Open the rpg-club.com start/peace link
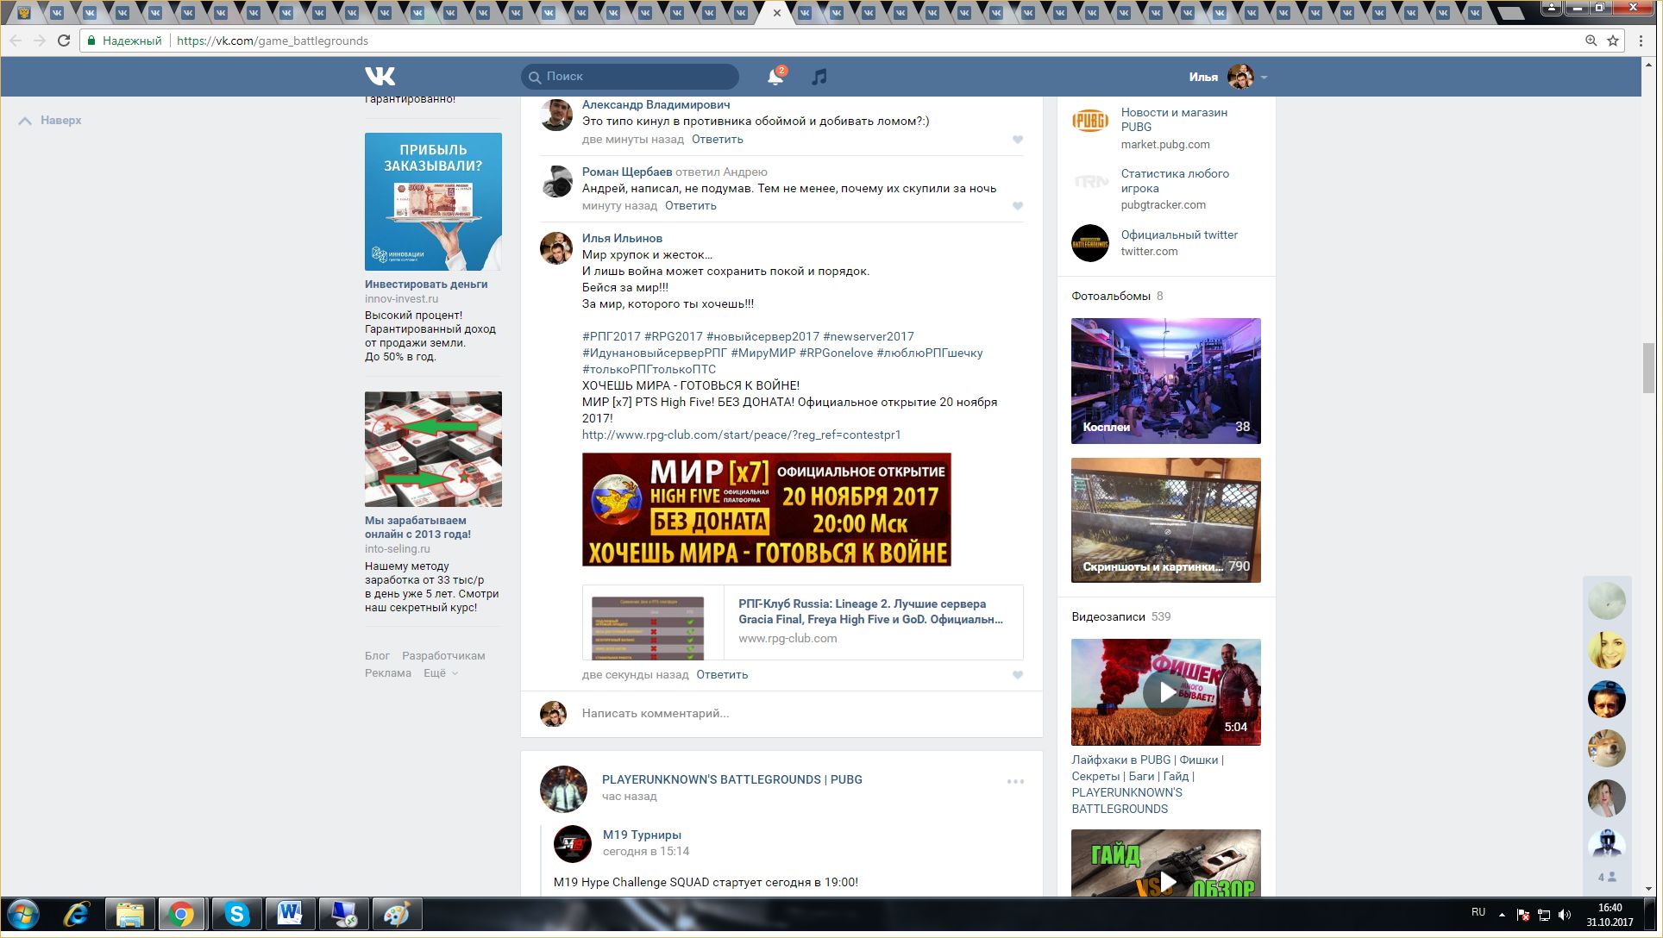The height and width of the screenshot is (938, 1663). 741,435
